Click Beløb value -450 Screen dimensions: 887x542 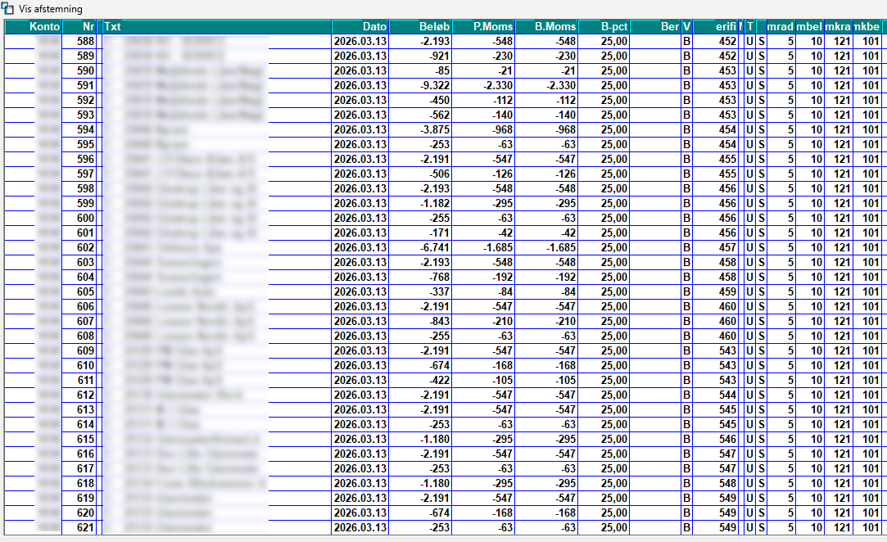(x=440, y=100)
